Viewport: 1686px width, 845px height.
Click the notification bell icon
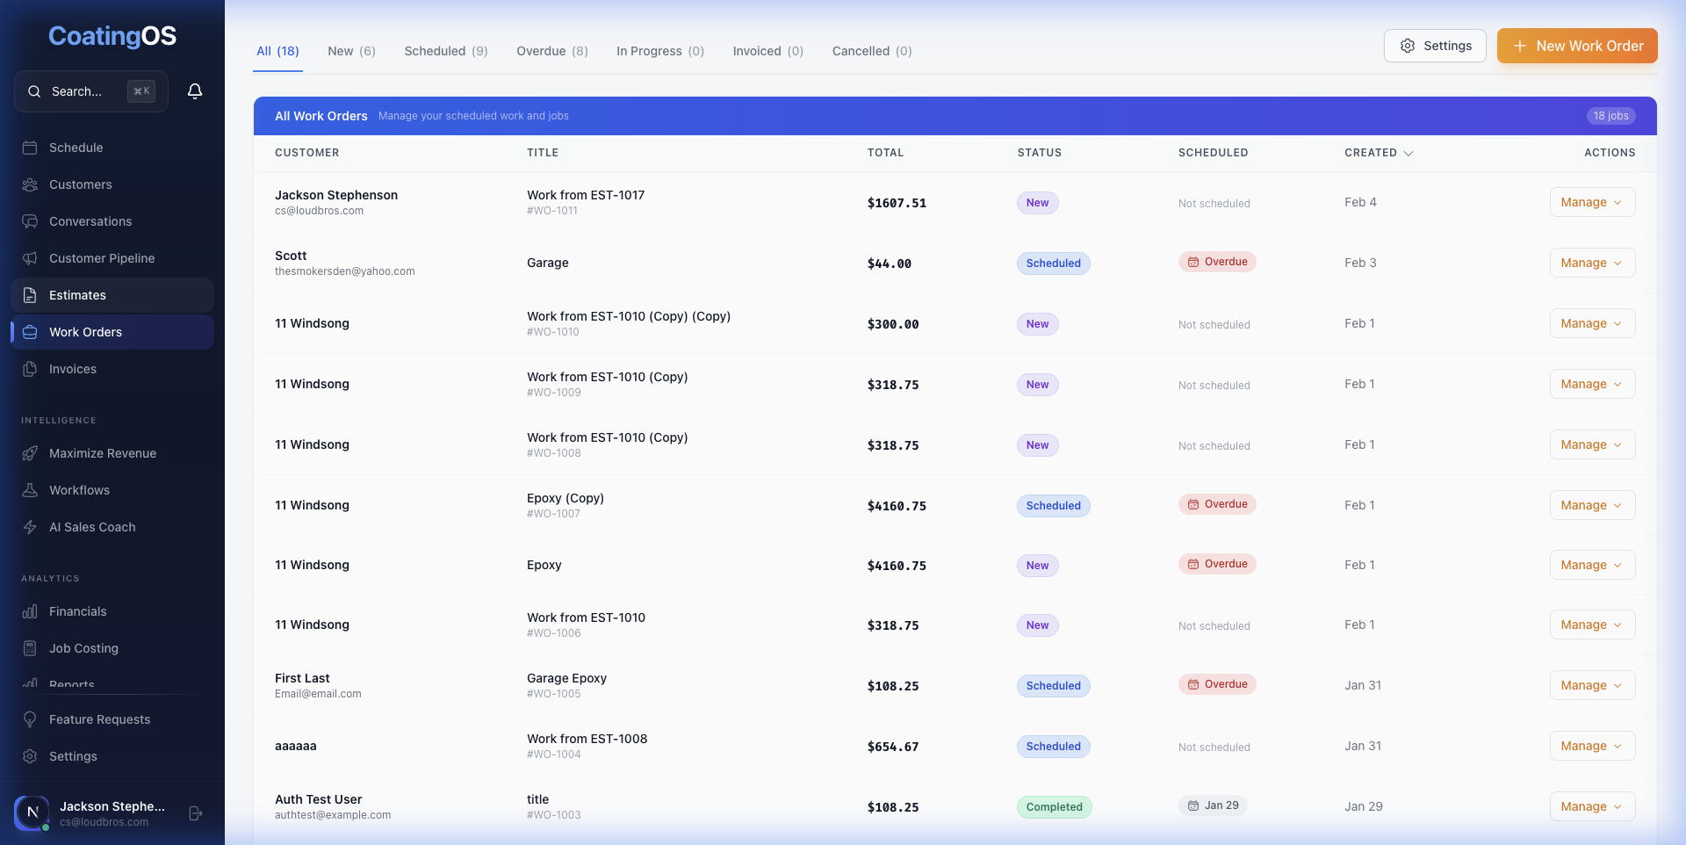coord(195,90)
